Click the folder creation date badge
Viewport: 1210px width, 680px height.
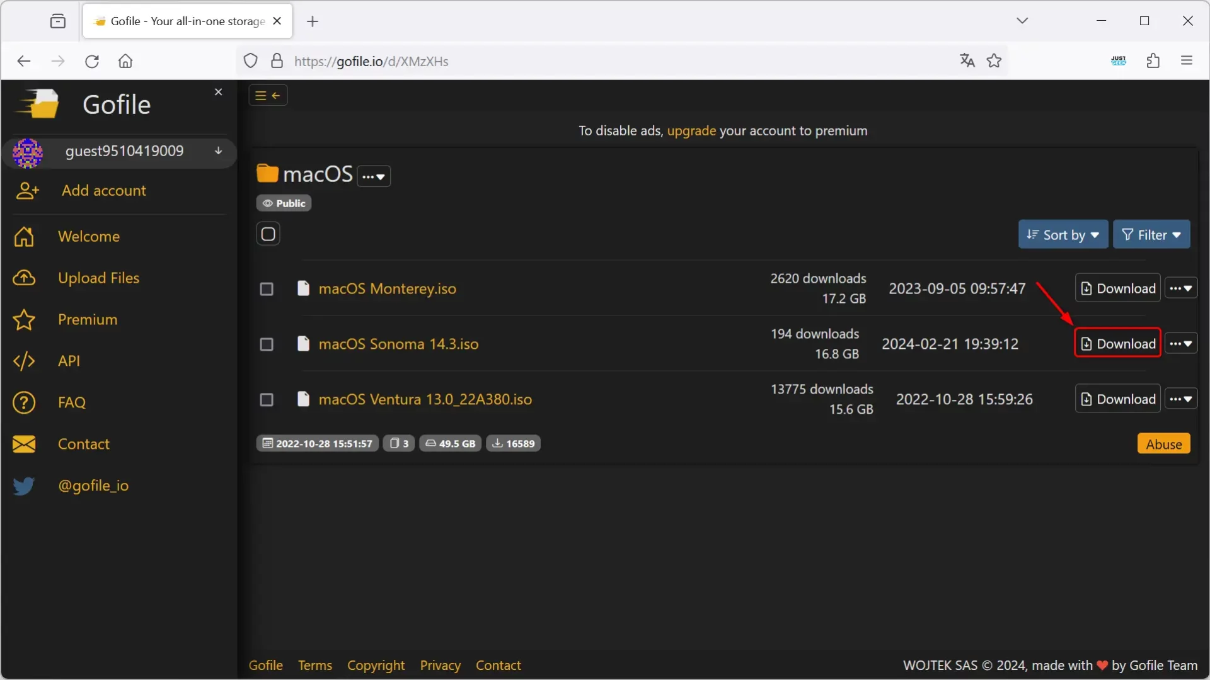(318, 444)
